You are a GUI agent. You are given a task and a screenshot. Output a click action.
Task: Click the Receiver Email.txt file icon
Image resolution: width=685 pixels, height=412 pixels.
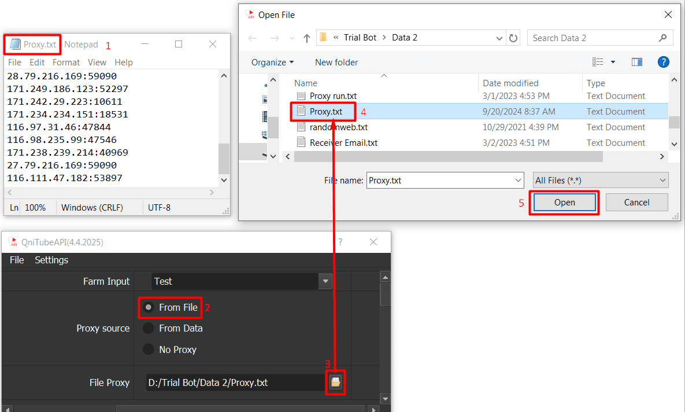(x=301, y=142)
